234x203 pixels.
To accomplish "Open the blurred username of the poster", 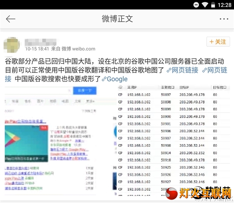I will coord(41,42).
